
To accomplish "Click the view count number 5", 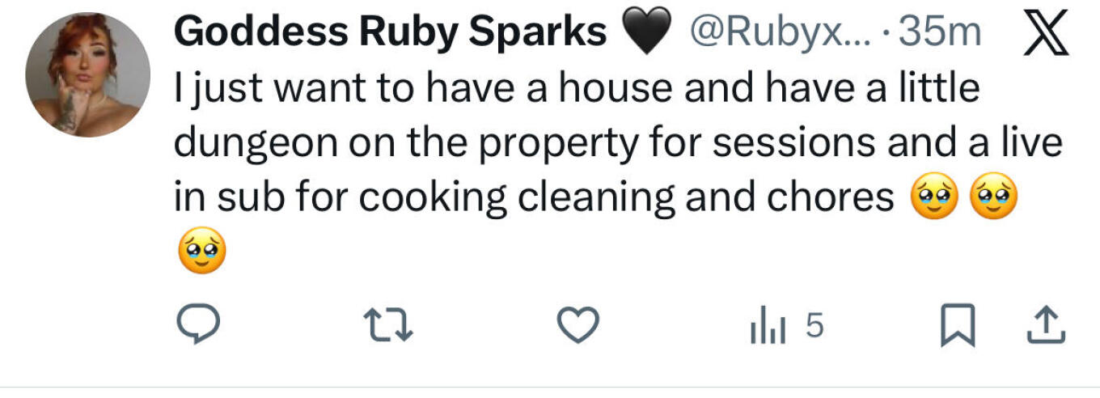I will point(814,325).
